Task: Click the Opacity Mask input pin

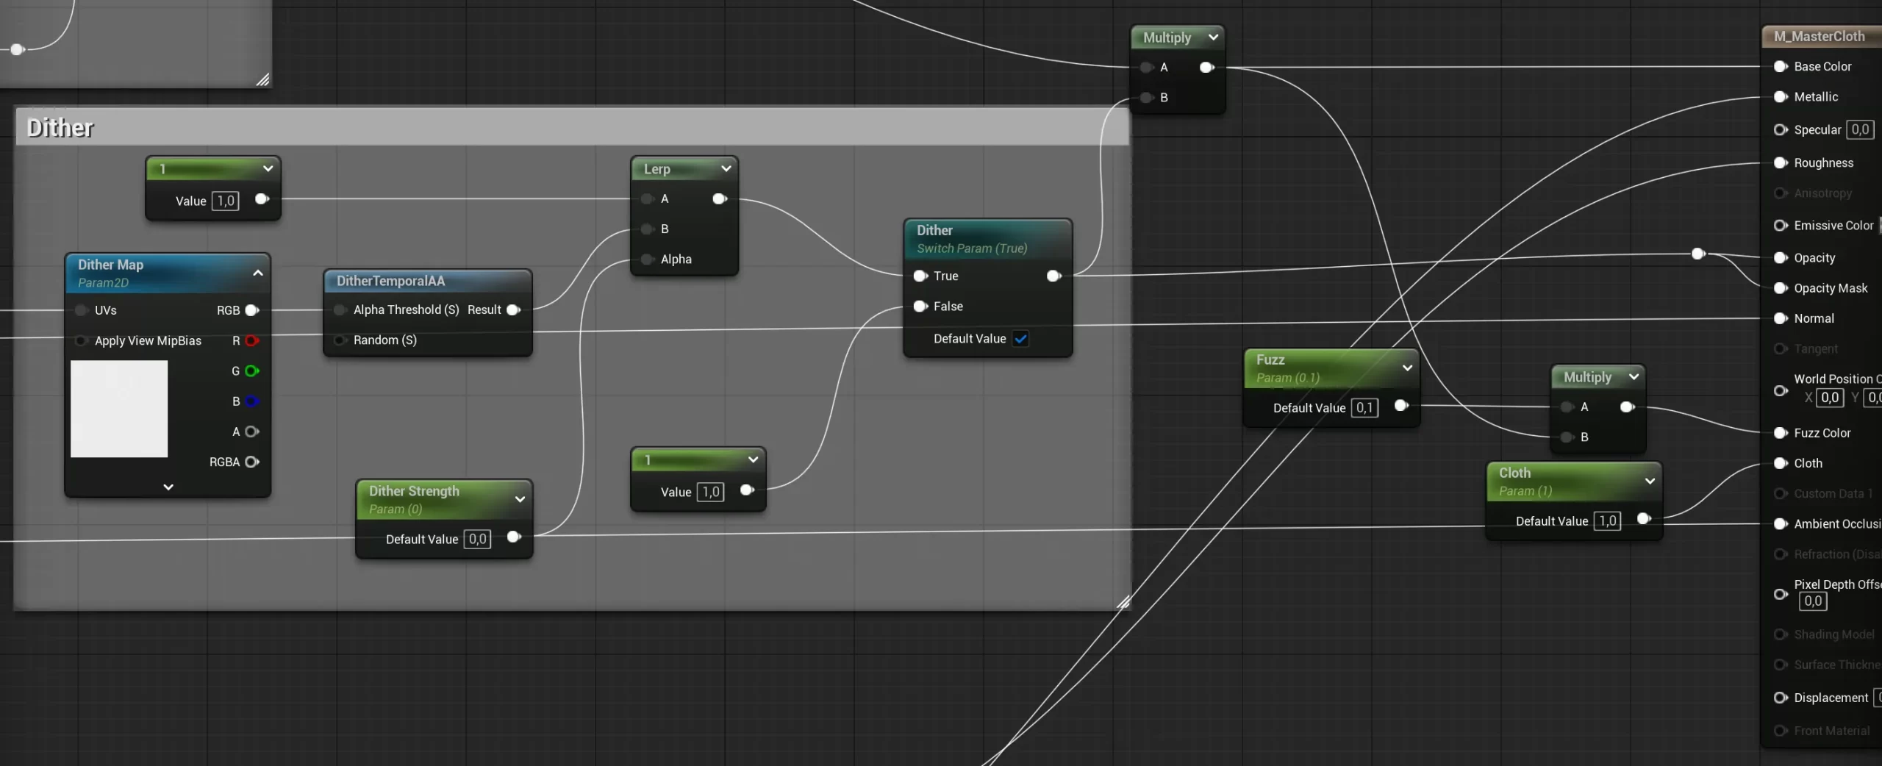Action: pos(1781,288)
